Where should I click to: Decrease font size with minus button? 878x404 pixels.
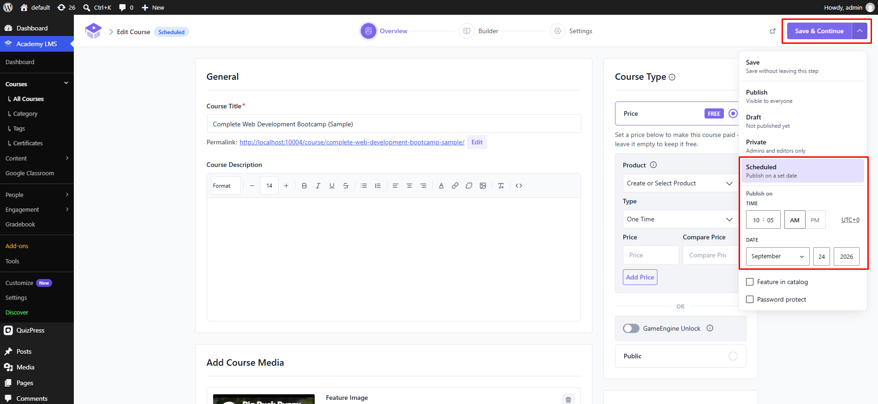coord(252,185)
